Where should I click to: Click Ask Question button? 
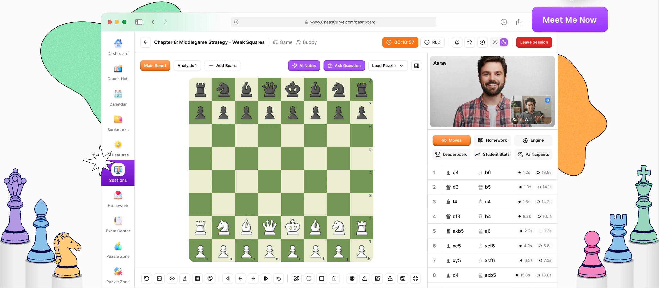tap(344, 66)
